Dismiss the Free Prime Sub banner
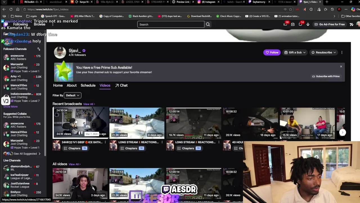Screen dimensions: 360x203 341,67
